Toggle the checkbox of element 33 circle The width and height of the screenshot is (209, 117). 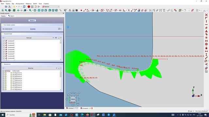(x=4, y=73)
